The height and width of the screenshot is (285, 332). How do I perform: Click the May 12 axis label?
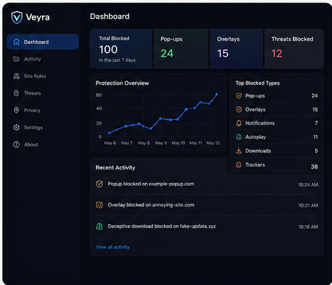click(213, 143)
